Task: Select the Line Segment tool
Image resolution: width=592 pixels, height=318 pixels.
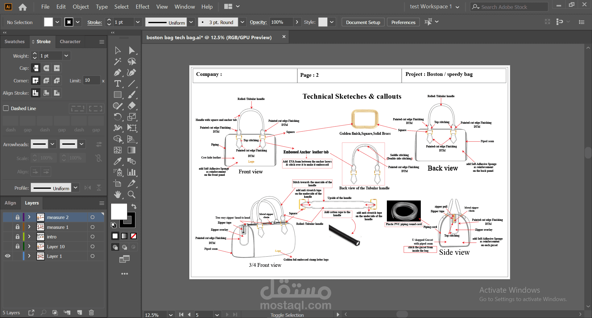Action: pos(132,84)
